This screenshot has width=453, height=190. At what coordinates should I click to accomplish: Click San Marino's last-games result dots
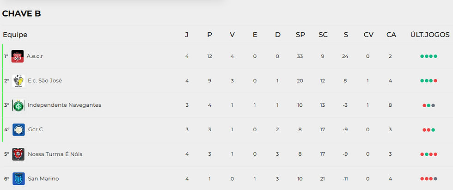coord(429,179)
